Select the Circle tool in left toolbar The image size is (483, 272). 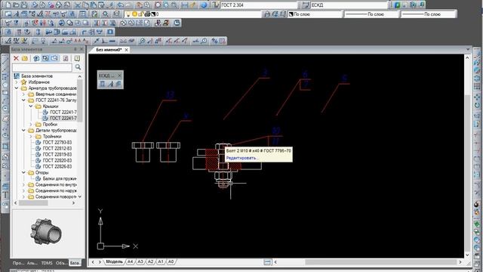click(x=5, y=109)
